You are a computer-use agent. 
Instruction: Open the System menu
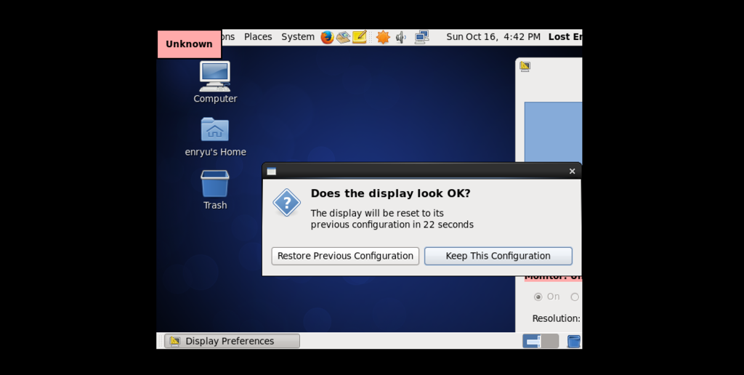(298, 37)
